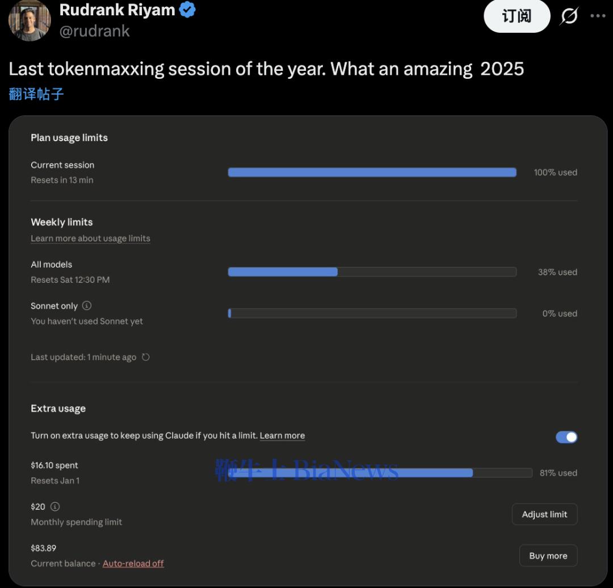
Task: Select the @rudrank handle
Action: coord(94,31)
